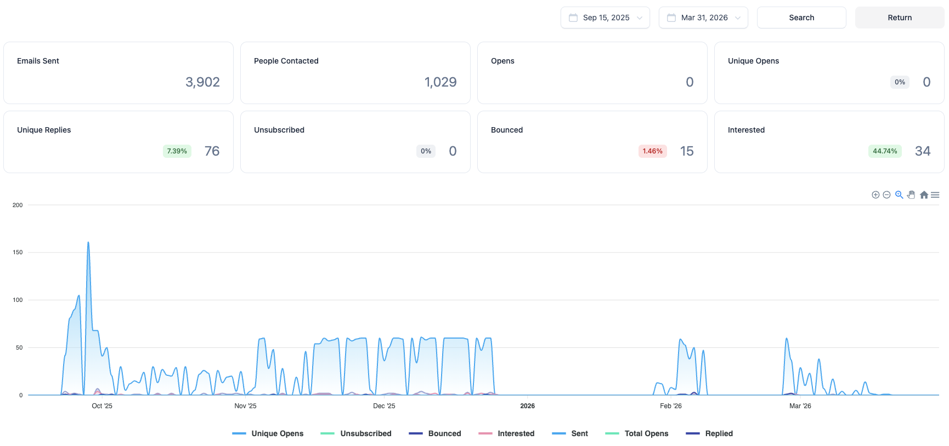Select the People Contacted value 1,029
The image size is (949, 446).
(x=440, y=82)
